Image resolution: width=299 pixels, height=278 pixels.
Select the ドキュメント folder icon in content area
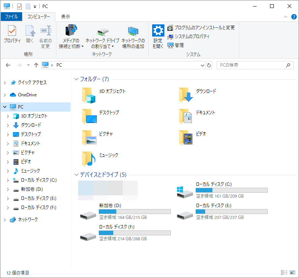pos(185,117)
